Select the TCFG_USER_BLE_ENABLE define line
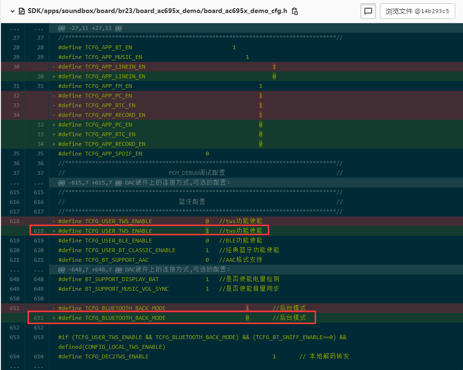The width and height of the screenshot is (463, 370). (x=256, y=241)
